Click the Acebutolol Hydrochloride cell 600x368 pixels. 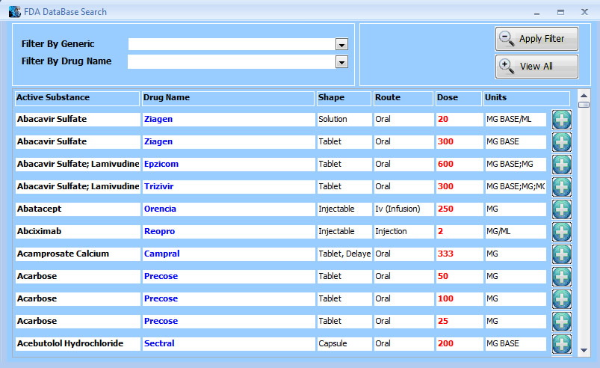[78, 343]
